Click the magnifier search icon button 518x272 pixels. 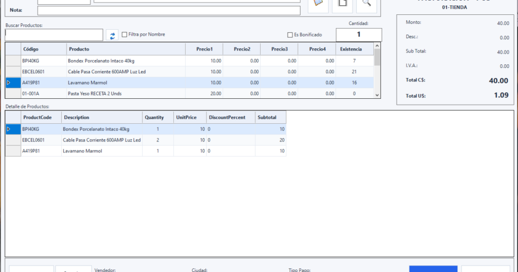point(366,5)
